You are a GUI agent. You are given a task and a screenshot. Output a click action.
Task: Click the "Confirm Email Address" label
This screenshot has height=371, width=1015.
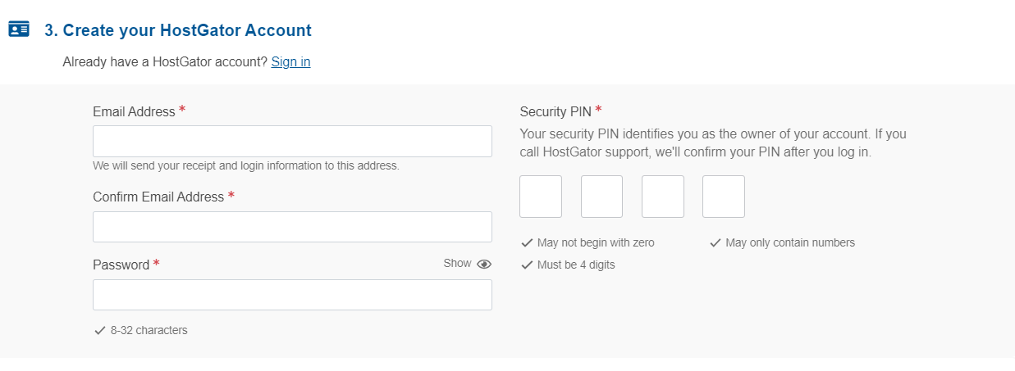pyautogui.click(x=158, y=197)
